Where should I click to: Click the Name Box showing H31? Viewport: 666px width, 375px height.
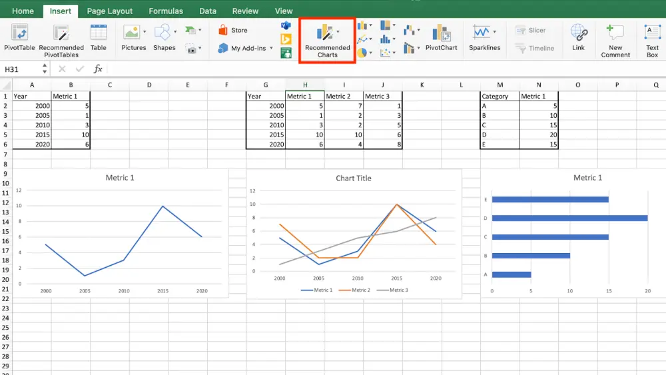click(21, 69)
